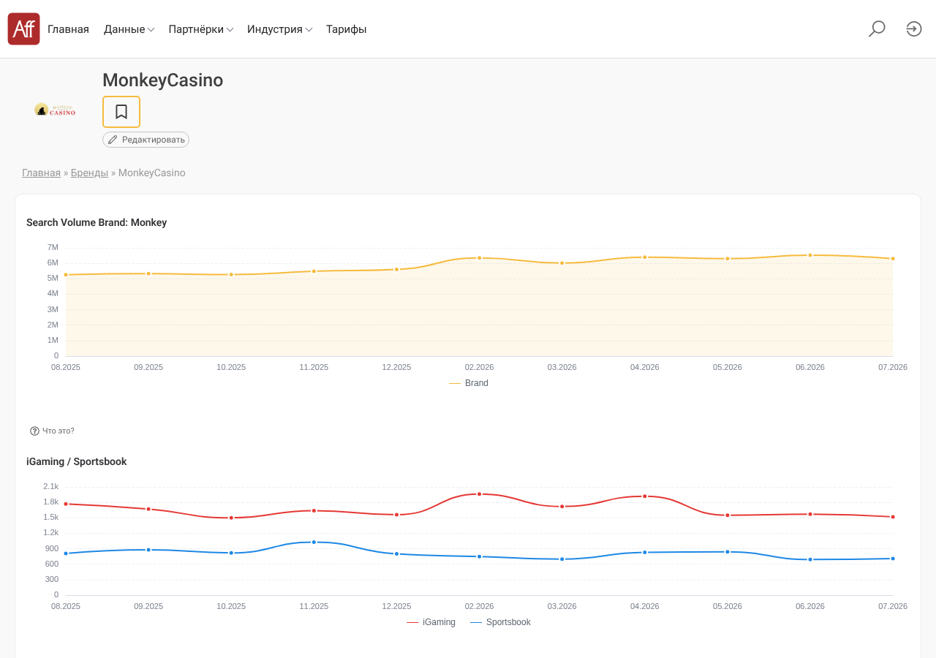This screenshot has height=658, width=936.
Task: Click the 'Search Volume Brand: Monkey' title
Action: [x=97, y=222]
